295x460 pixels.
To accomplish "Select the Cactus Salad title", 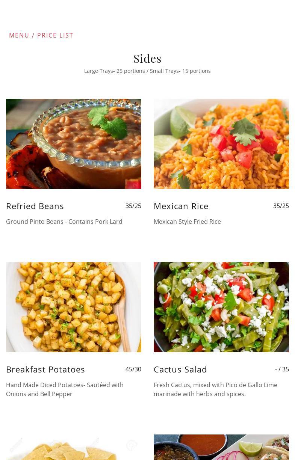I will click(x=180, y=370).
